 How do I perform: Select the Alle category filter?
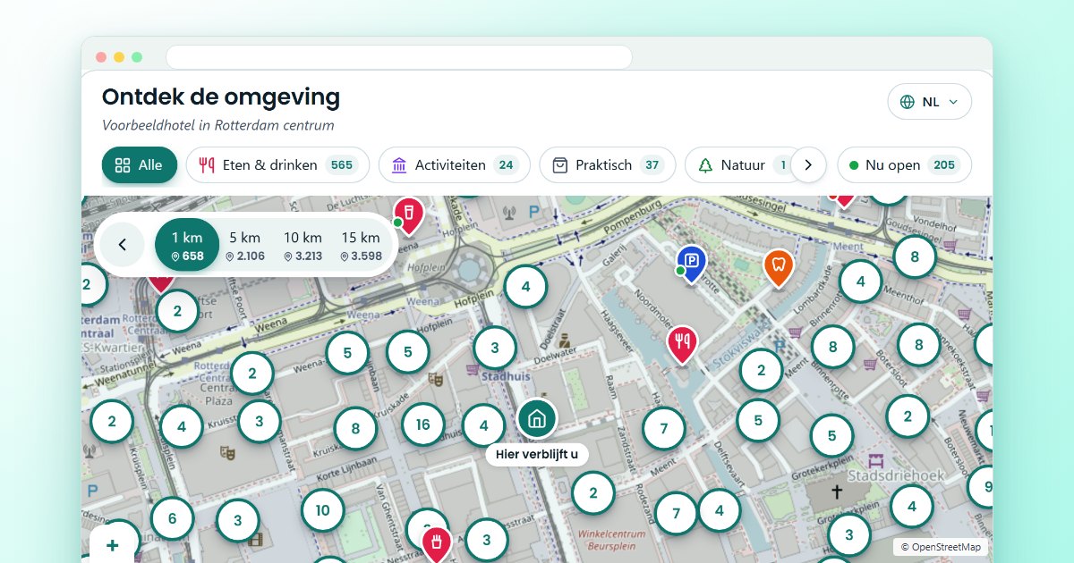pos(139,165)
